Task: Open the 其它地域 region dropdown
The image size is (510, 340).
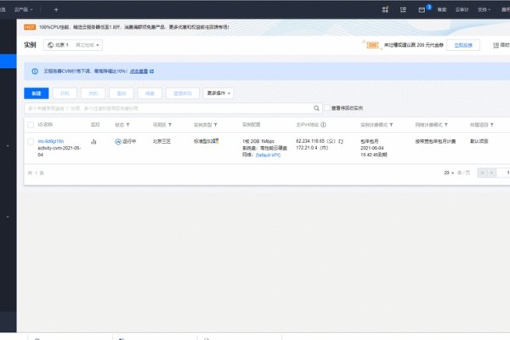Action: coord(88,45)
